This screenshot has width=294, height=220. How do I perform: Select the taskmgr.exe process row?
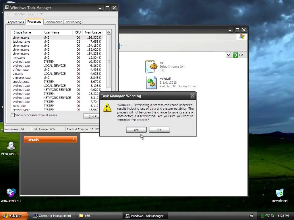(x=57, y=42)
